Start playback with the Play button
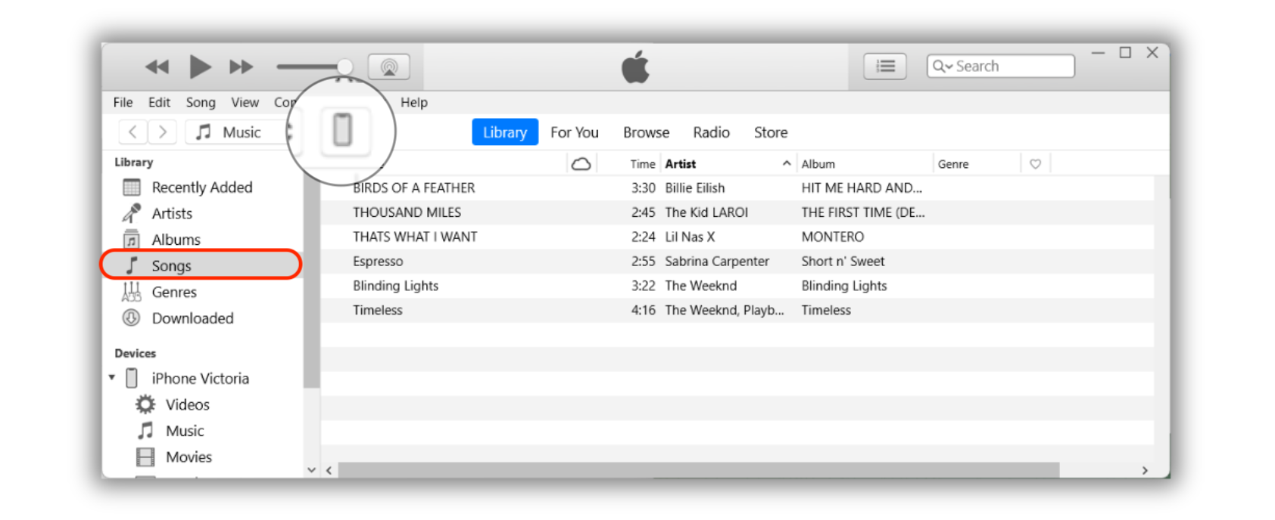 tap(200, 67)
